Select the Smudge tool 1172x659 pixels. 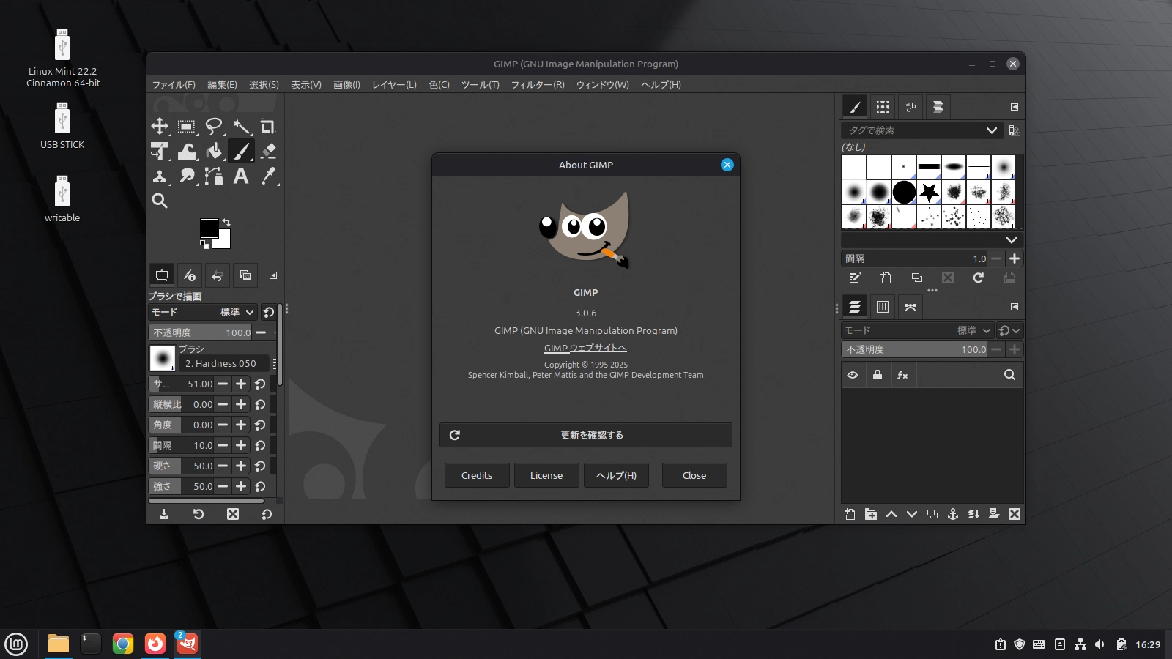coord(187,176)
